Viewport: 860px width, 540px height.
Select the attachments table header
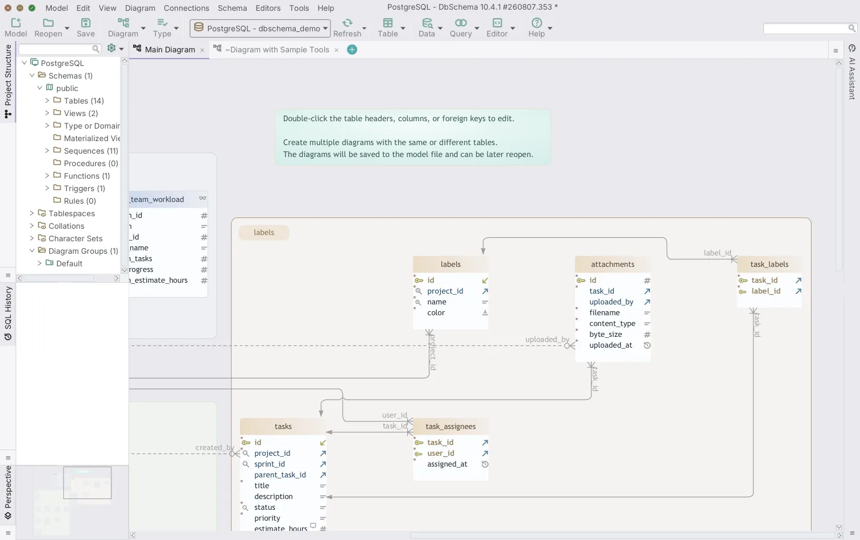click(x=613, y=264)
